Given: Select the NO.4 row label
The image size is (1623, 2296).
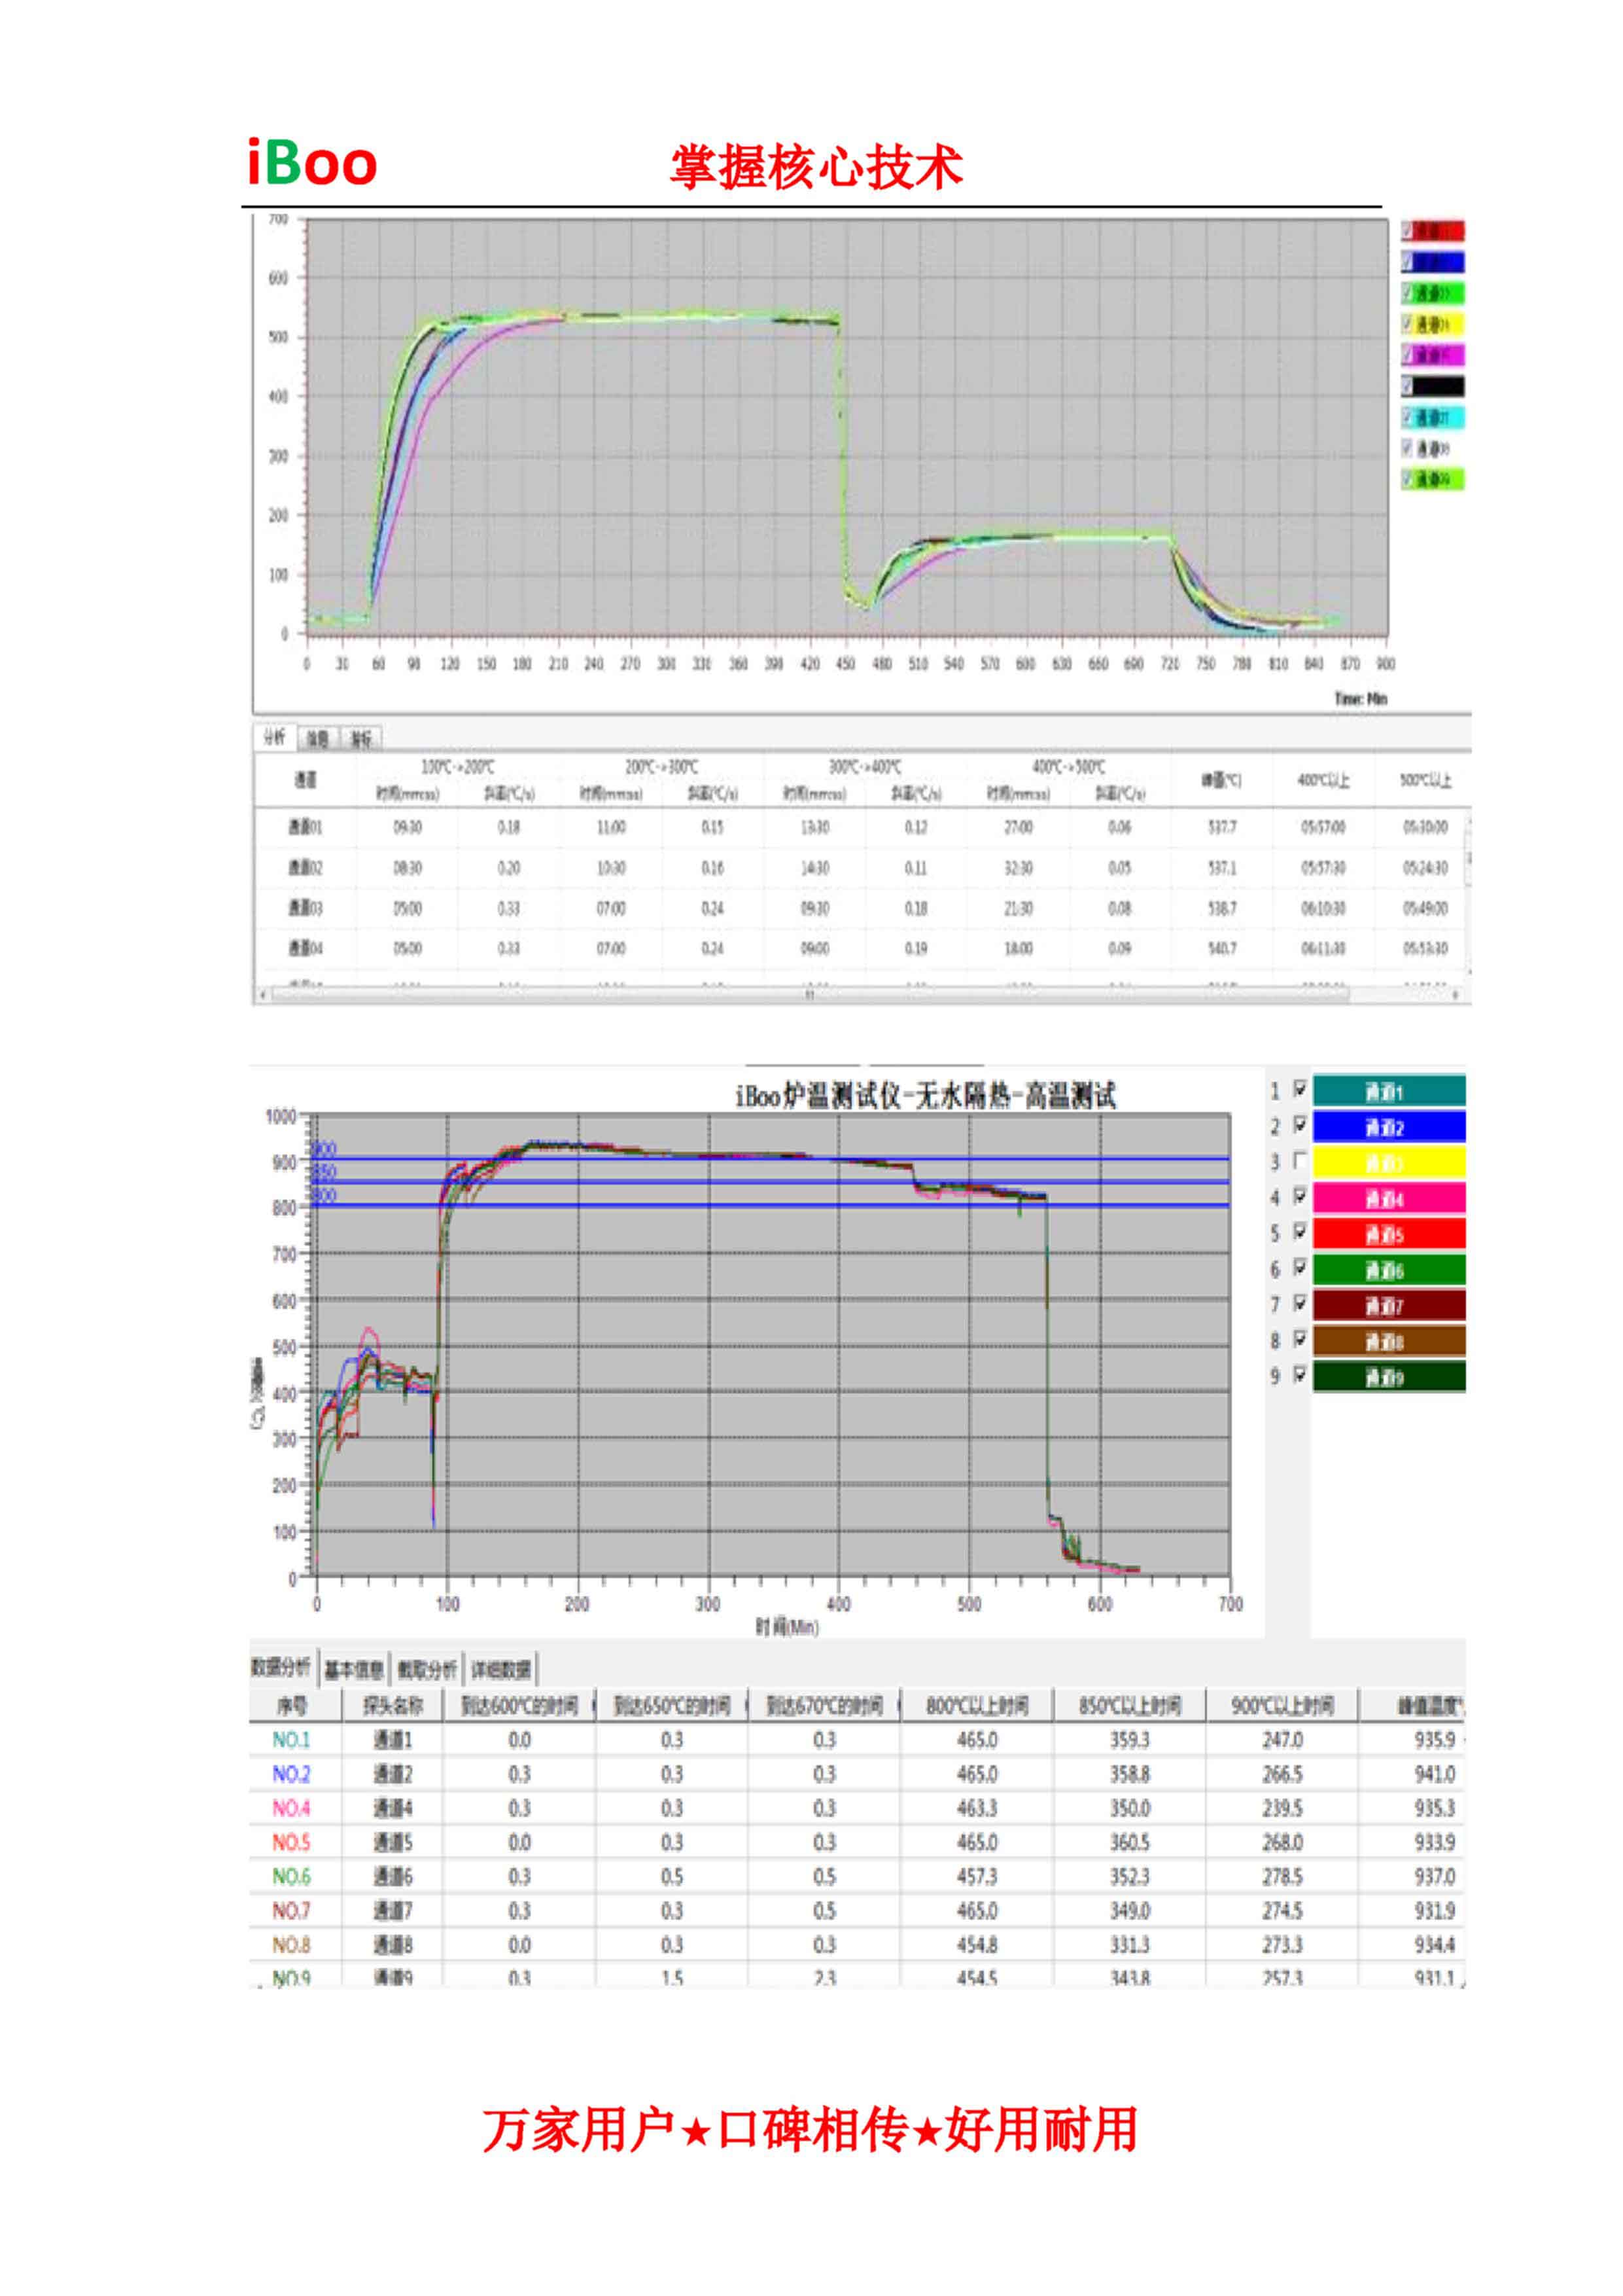Looking at the screenshot, I should (x=291, y=1808).
